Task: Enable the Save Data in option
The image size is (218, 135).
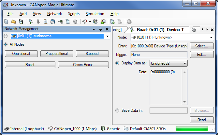Action: [117, 110]
